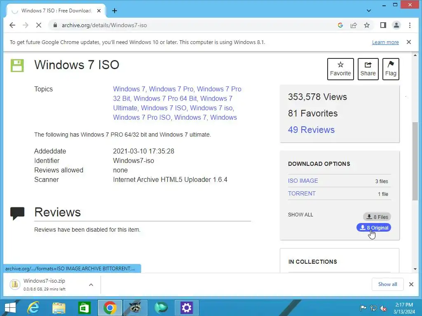The height and width of the screenshot is (316, 422).
Task: Open the Chrome profile avatar
Action: pyautogui.click(x=396, y=25)
